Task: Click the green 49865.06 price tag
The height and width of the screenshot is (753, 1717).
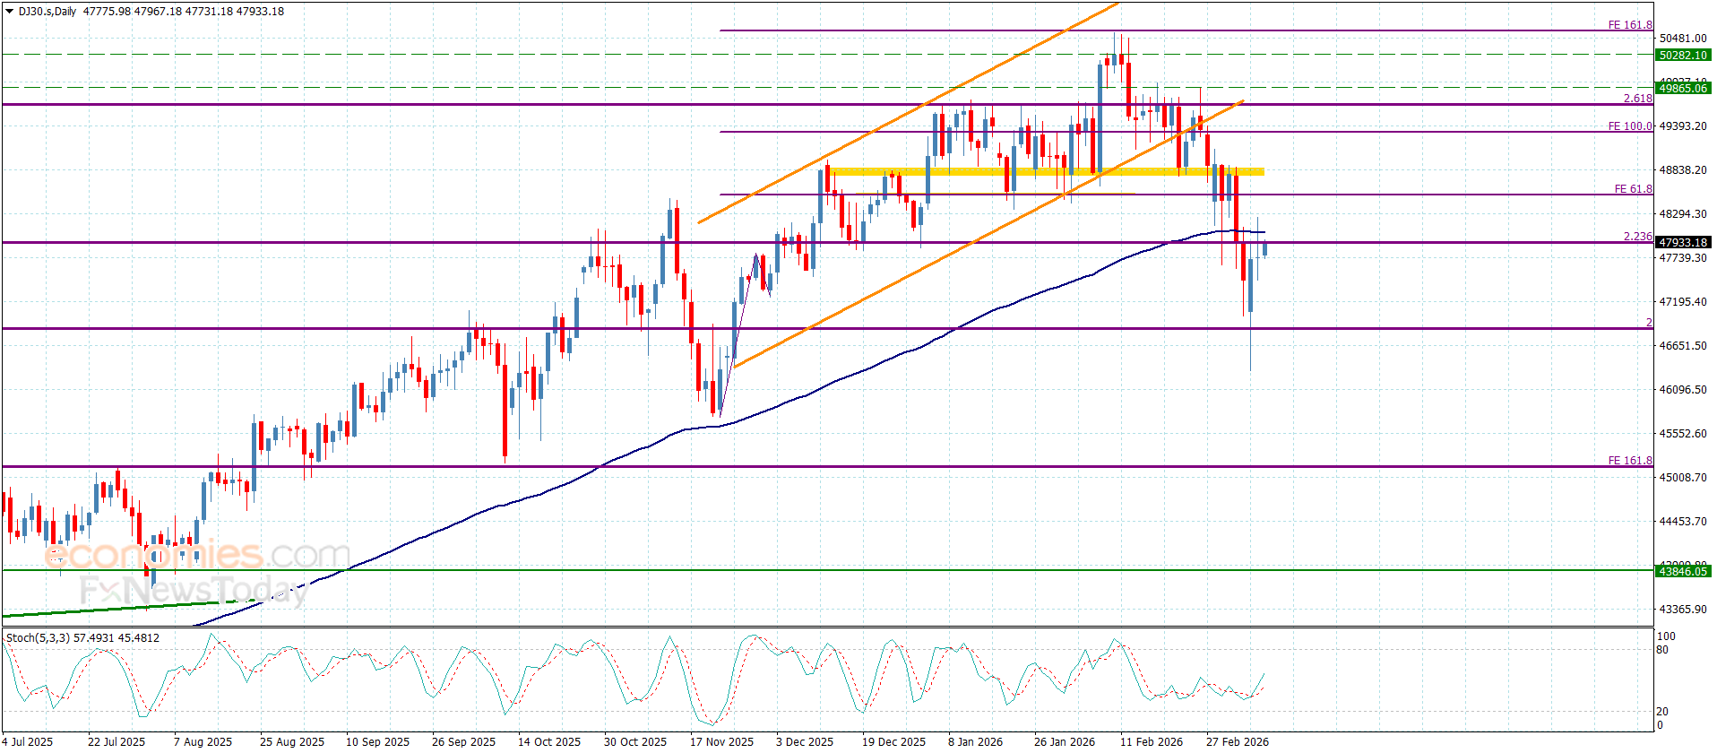Action: tap(1683, 88)
